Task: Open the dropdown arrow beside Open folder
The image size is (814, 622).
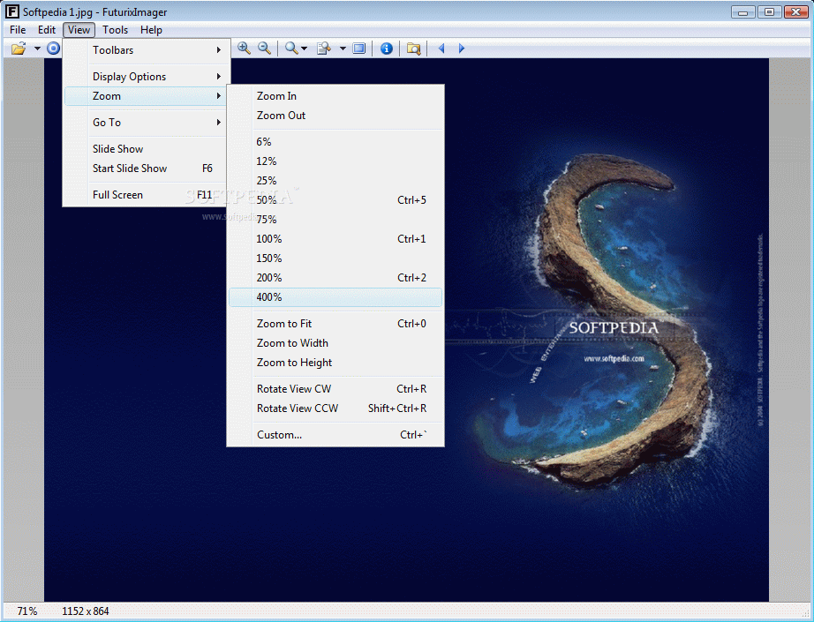Action: (37, 49)
